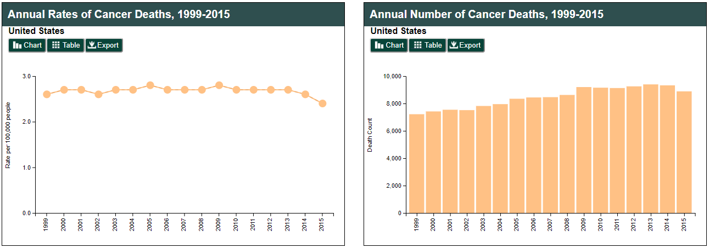Select the 1999 data point on rates line
Screen dimensions: 709x248
pyautogui.click(x=47, y=94)
